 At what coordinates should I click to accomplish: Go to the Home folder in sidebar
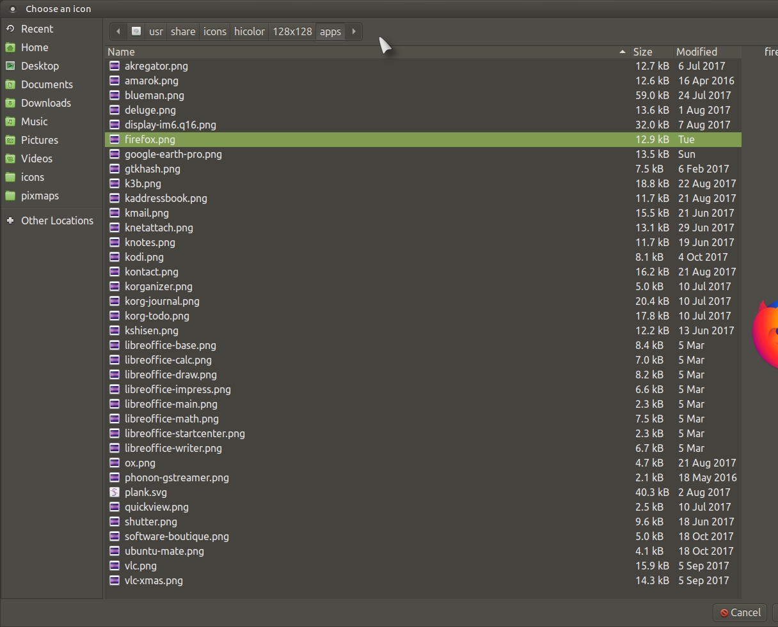(x=35, y=47)
